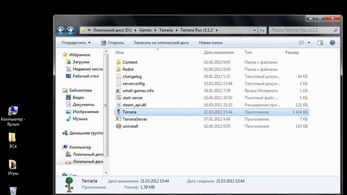Select the start-server batch file icon
The image size is (347, 195).
(x=119, y=97)
